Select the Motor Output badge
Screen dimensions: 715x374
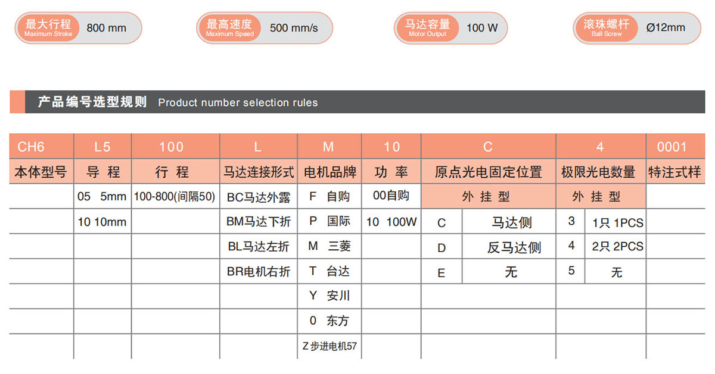coord(427,27)
